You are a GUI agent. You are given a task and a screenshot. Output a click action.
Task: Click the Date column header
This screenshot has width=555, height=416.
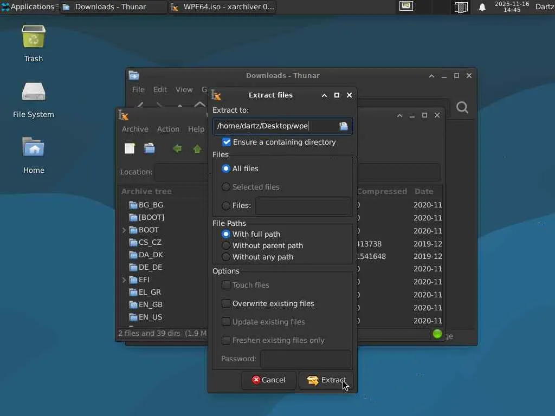pyautogui.click(x=424, y=191)
